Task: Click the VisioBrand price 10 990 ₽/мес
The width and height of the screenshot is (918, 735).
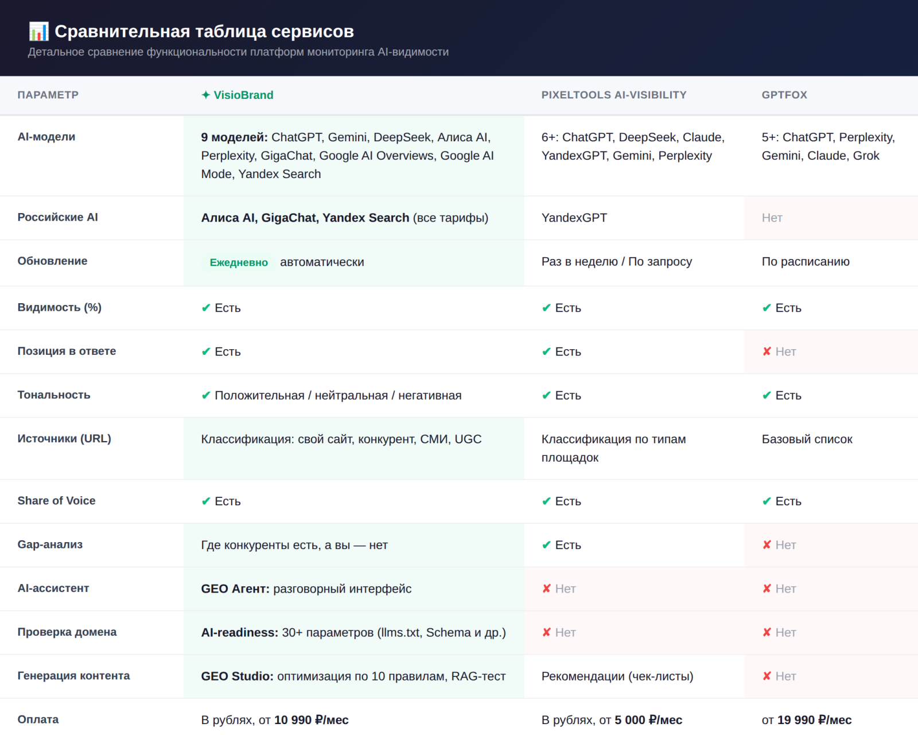Action: pyautogui.click(x=312, y=719)
